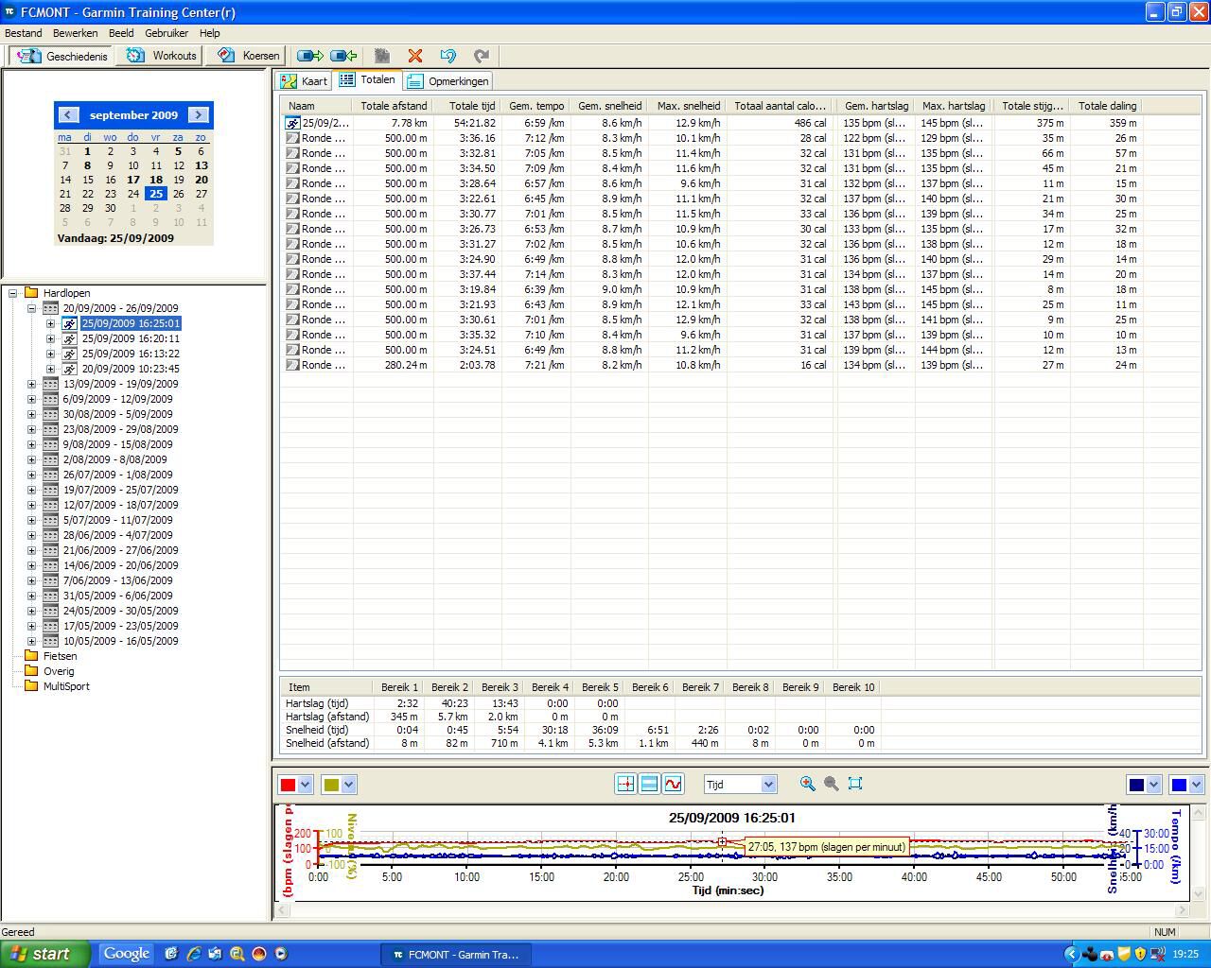
Task: Click the send to device icon
Action: 309,56
